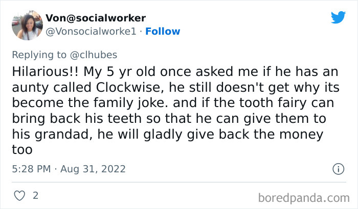Open Von@socialworker's profile picture
The width and height of the screenshot is (358, 209).
click(26, 24)
